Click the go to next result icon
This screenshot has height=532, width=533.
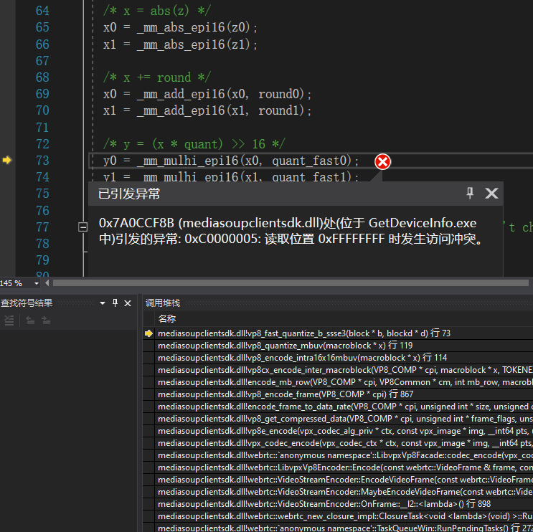pyautogui.click(x=46, y=320)
